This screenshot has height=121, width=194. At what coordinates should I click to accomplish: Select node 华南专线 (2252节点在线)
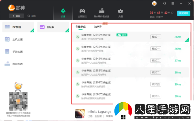[x=131, y=72]
